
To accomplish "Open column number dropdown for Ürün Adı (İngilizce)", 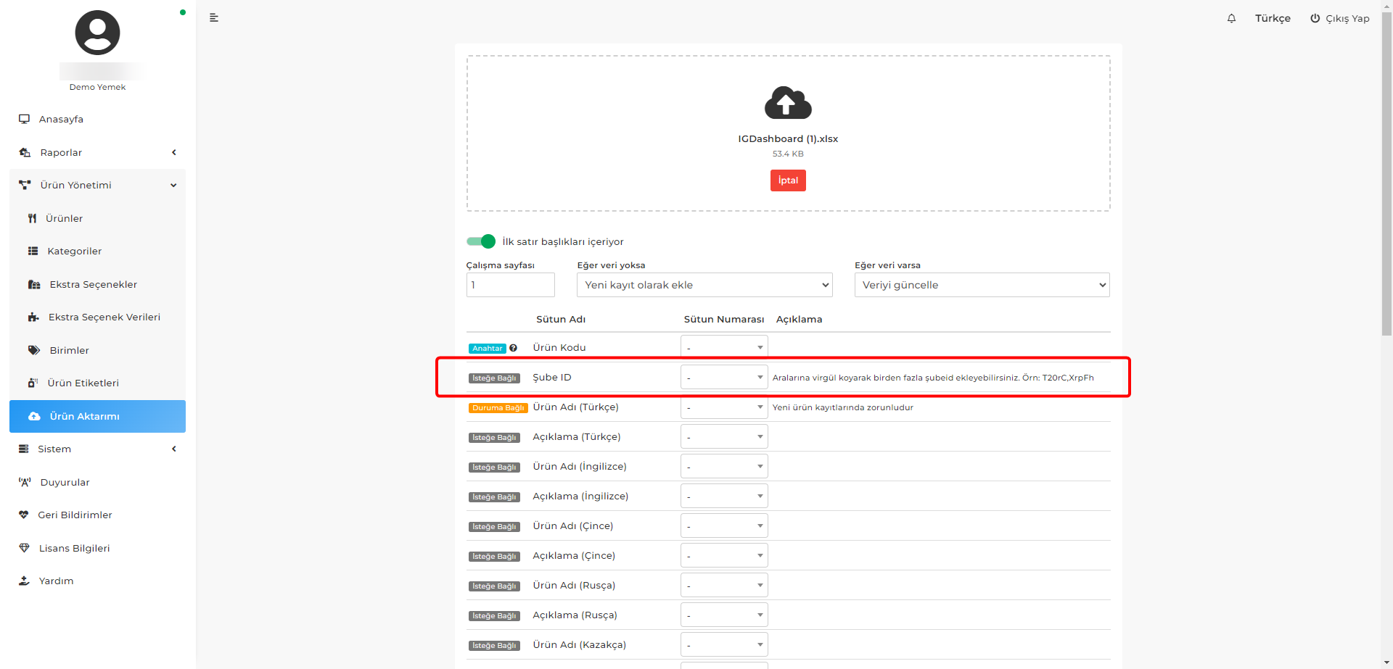I will click(x=724, y=466).
